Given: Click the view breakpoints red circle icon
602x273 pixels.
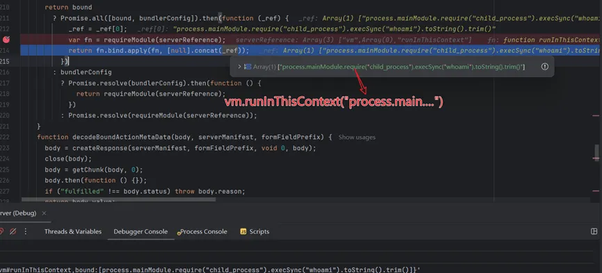Looking at the screenshot, I should click(1, 231).
